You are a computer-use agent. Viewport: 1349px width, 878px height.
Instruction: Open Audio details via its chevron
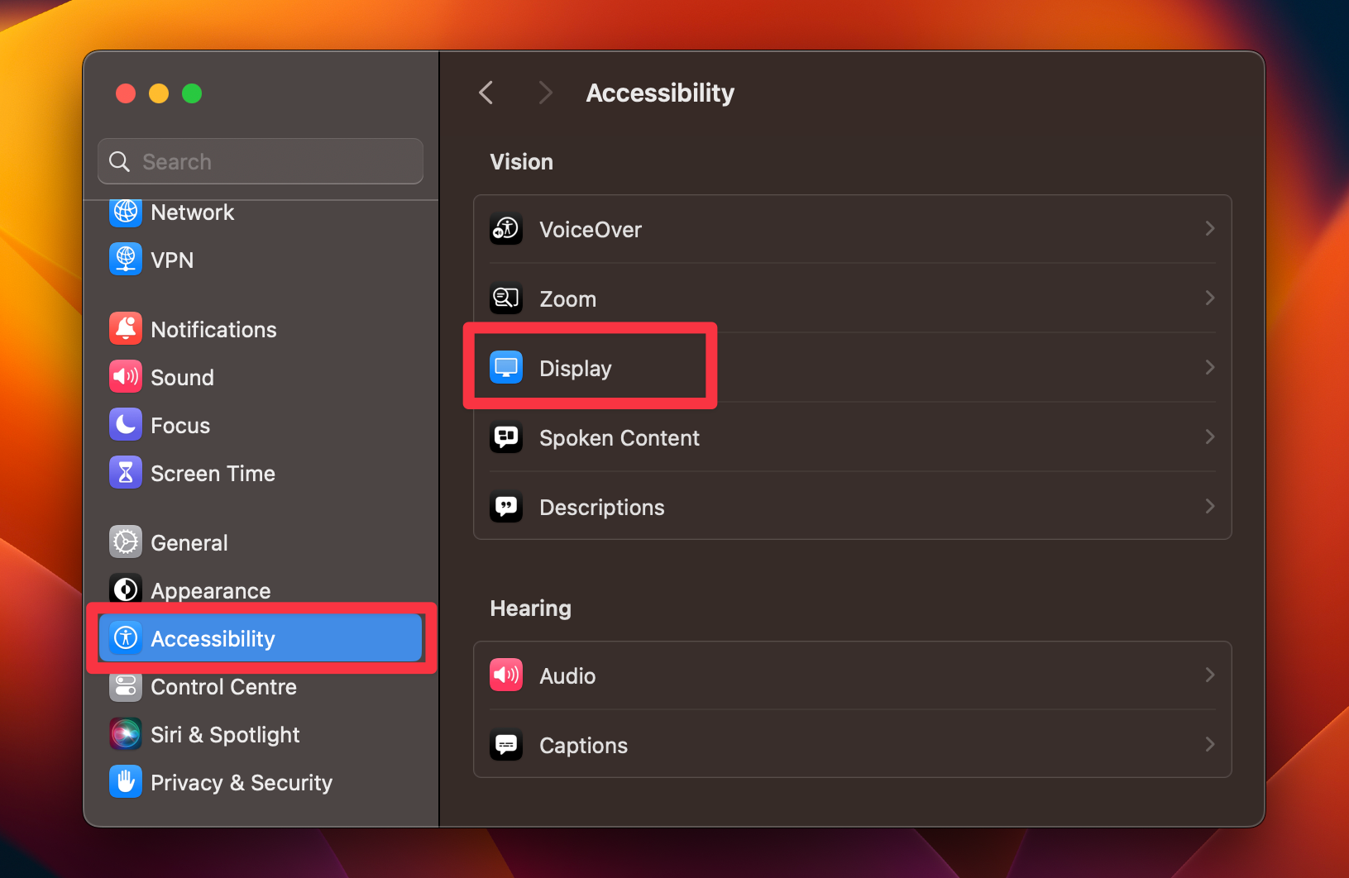(x=1209, y=675)
